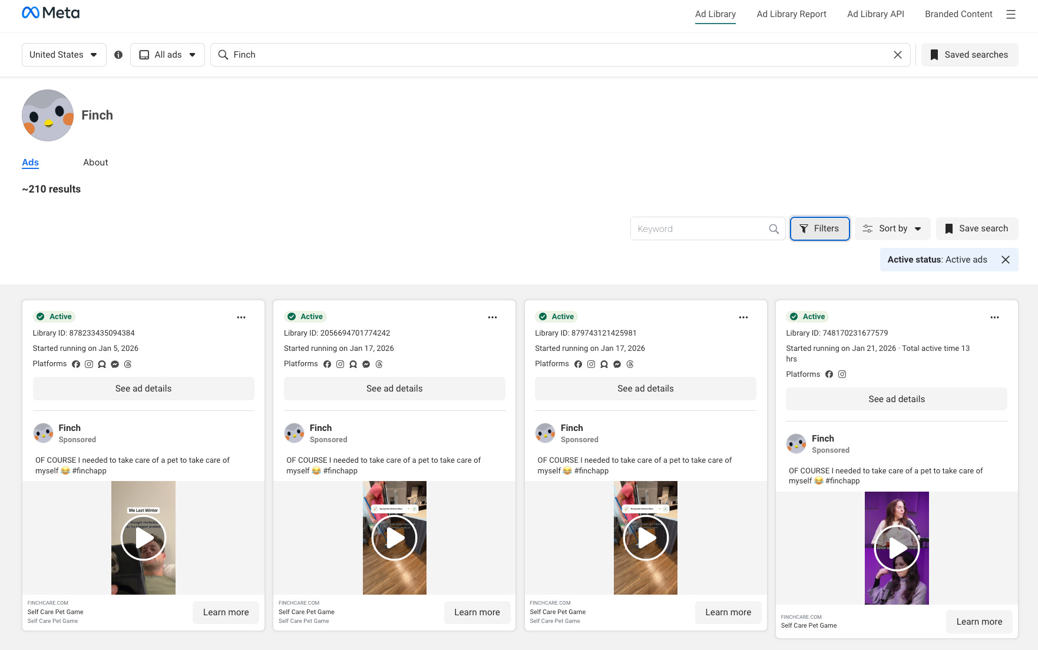Clear the Finch search text
The image size is (1038, 650).
pyautogui.click(x=898, y=55)
